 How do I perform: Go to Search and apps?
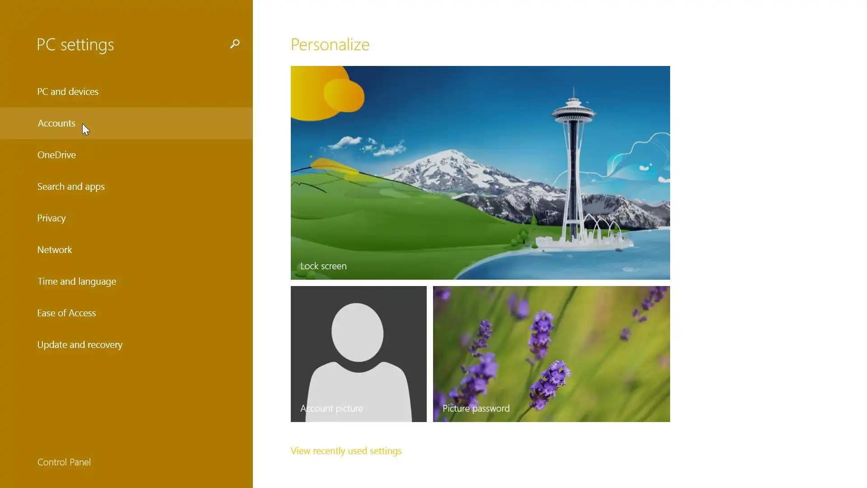(71, 187)
